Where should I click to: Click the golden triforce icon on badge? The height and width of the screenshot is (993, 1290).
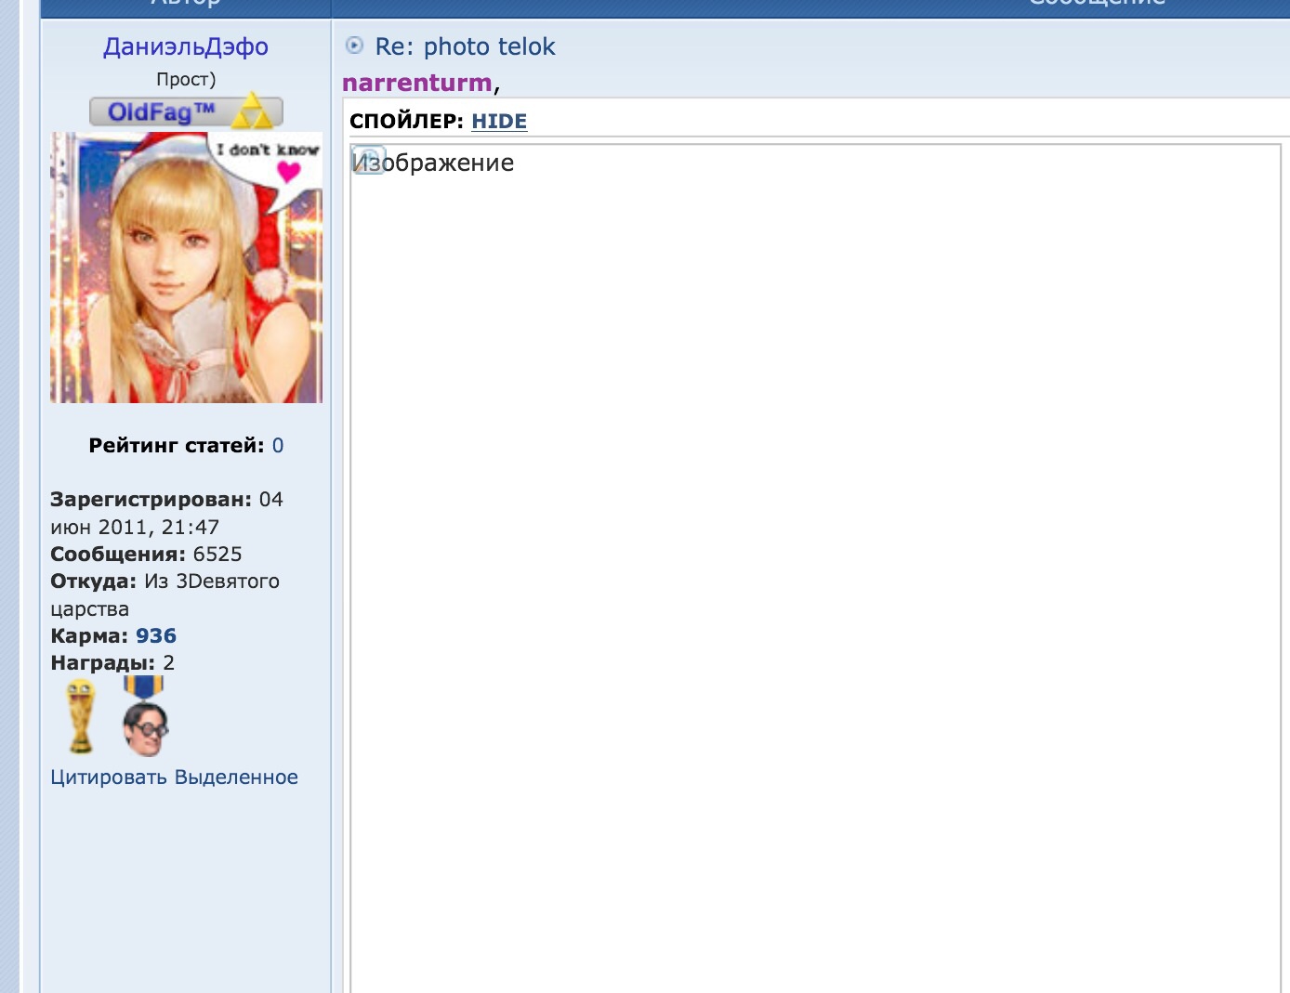(x=251, y=111)
